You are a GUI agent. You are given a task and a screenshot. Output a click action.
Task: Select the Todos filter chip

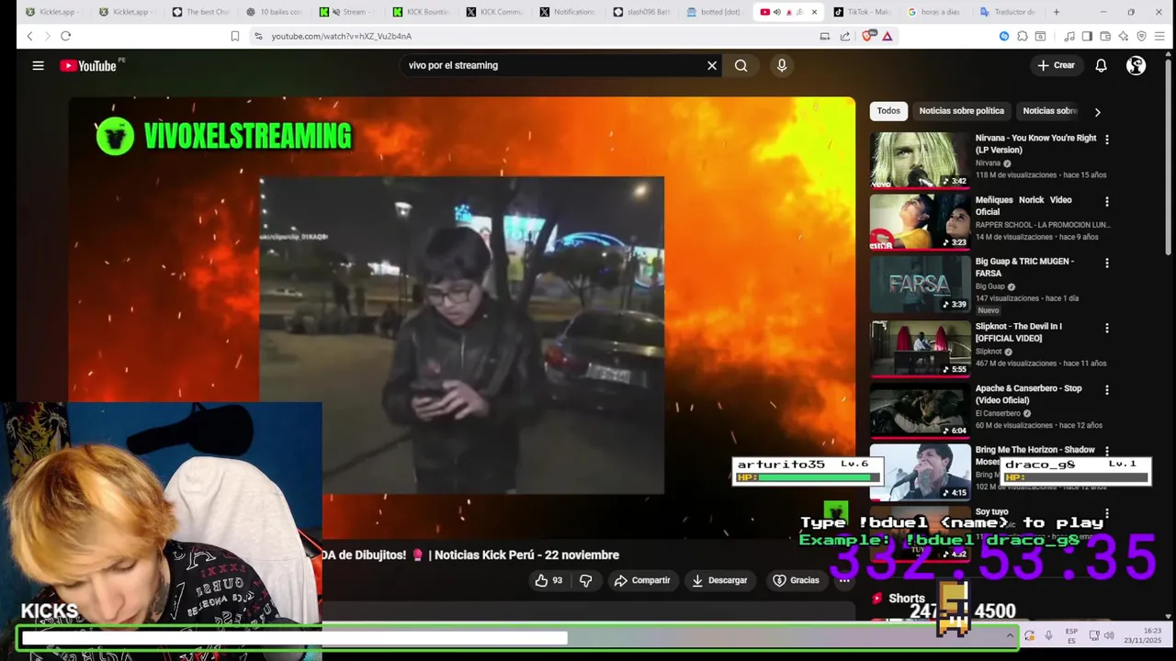[888, 111]
